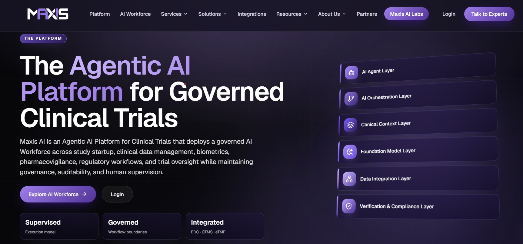Select the Supervised Execution model card
The image size is (523, 244).
[59, 226]
